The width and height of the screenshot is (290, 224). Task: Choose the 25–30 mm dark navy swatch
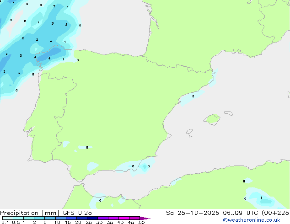click(92, 218)
